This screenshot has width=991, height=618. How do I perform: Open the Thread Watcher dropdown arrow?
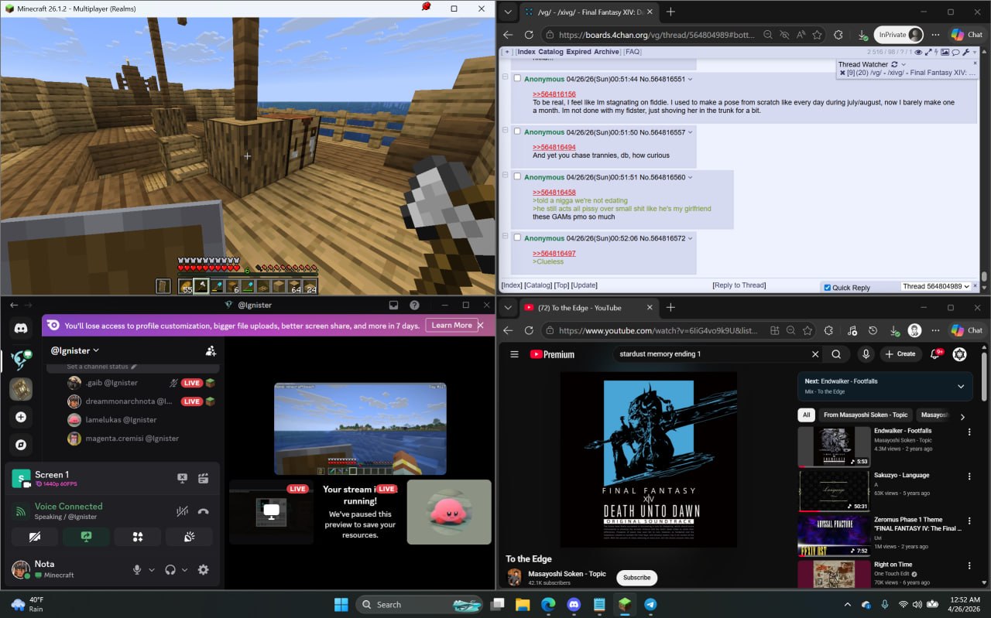pos(904,64)
